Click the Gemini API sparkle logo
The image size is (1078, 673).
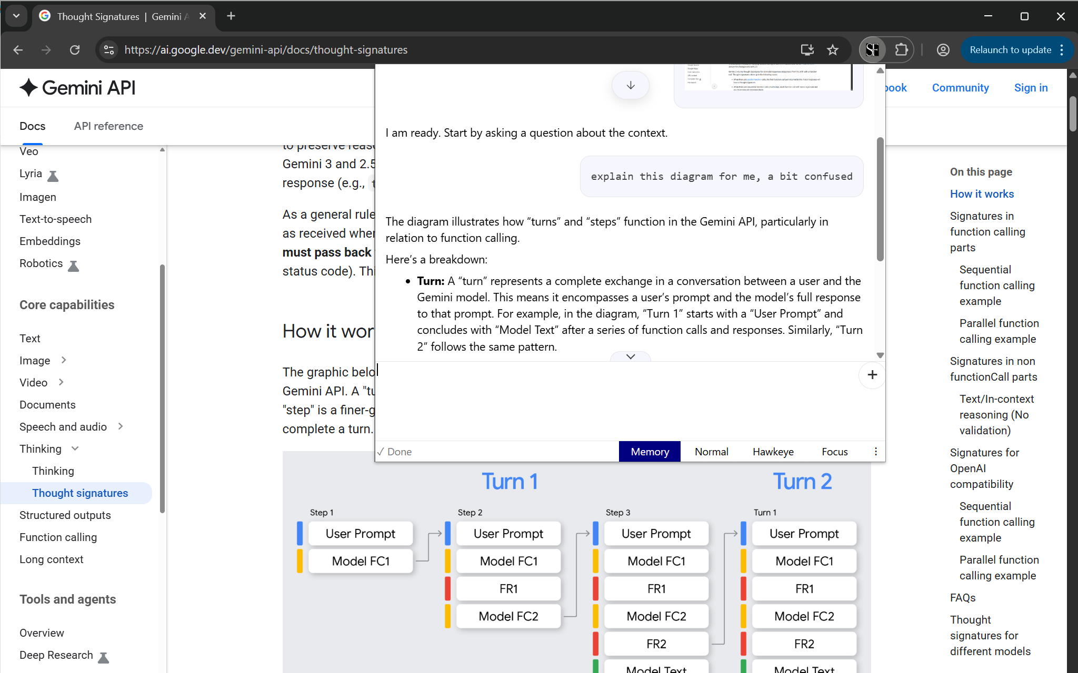coord(29,88)
